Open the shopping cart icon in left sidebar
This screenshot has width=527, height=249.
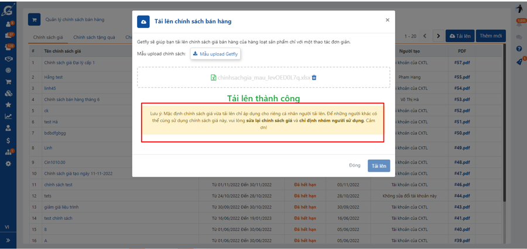coord(8,82)
